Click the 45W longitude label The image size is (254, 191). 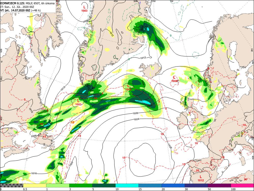116,1
